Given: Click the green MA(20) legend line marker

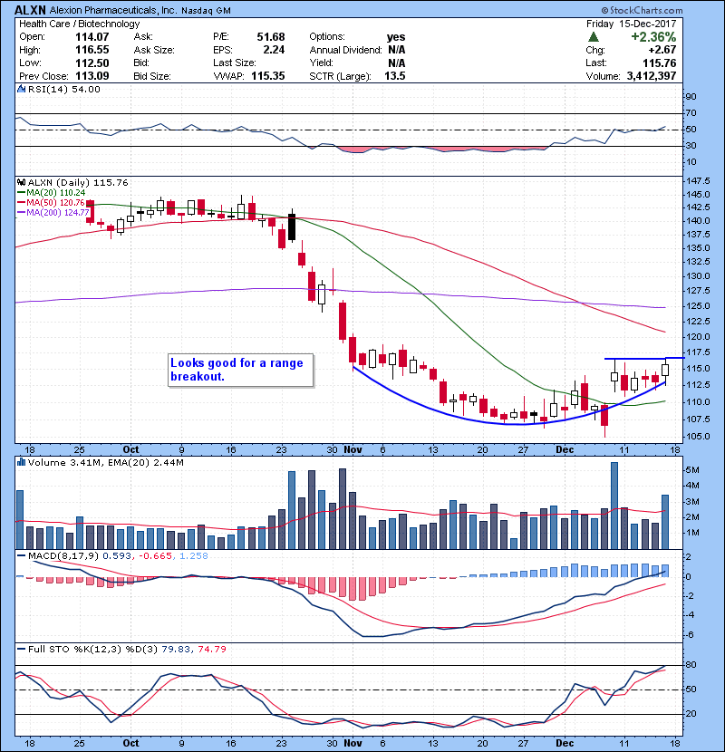Looking at the screenshot, I should pyautogui.click(x=22, y=192).
